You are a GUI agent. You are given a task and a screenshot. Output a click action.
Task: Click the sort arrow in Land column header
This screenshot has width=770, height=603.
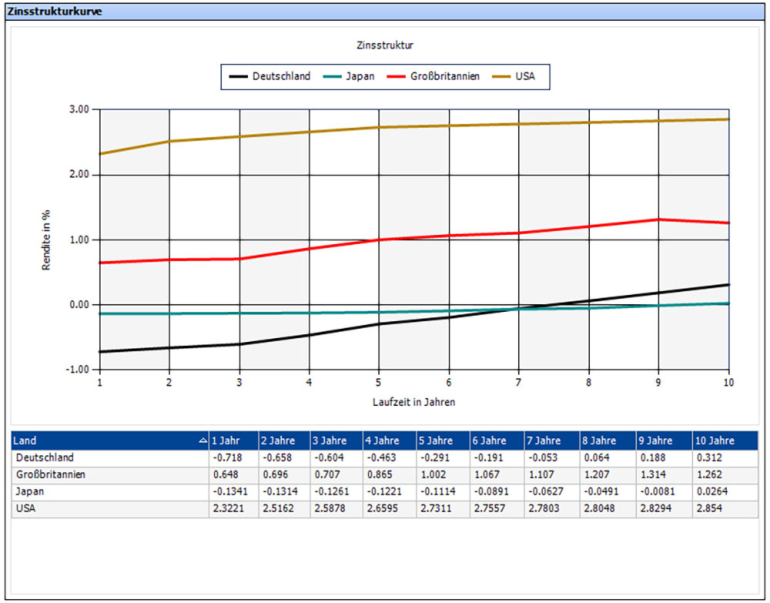pos(203,441)
